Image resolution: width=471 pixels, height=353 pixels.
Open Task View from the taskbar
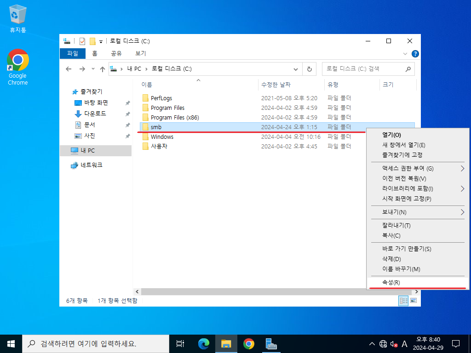(180, 344)
